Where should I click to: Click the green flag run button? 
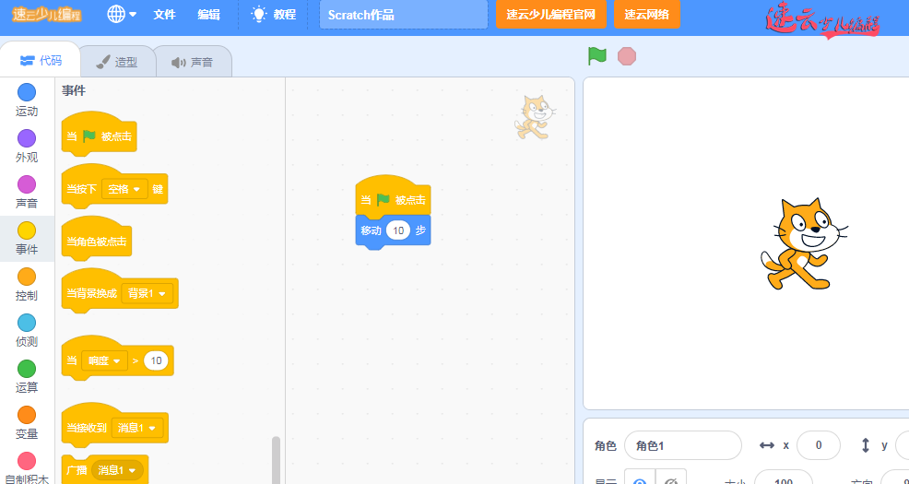pyautogui.click(x=597, y=56)
